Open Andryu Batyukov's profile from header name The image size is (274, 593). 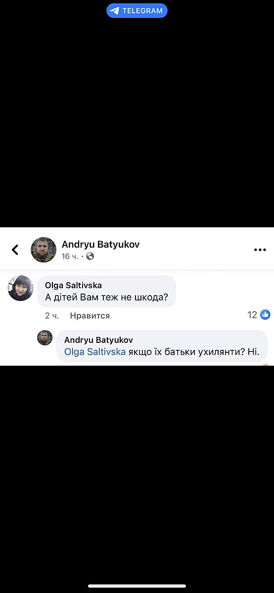(x=100, y=244)
